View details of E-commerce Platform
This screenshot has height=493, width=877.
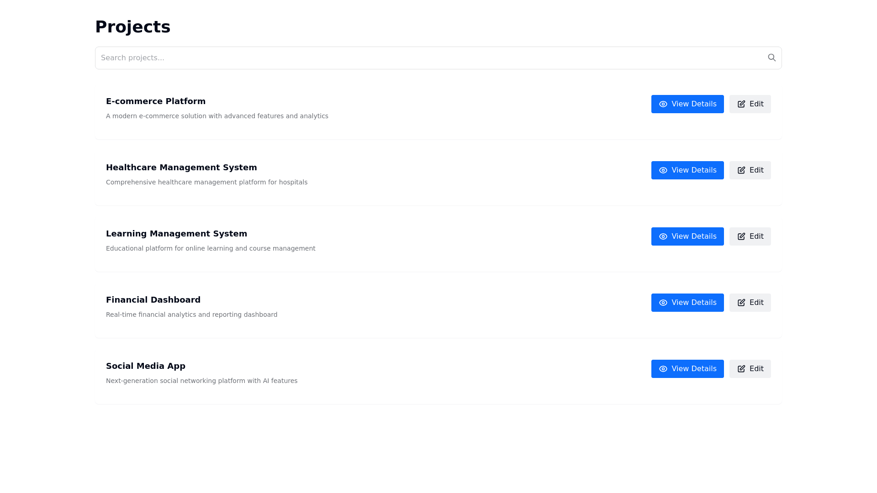coord(687,104)
